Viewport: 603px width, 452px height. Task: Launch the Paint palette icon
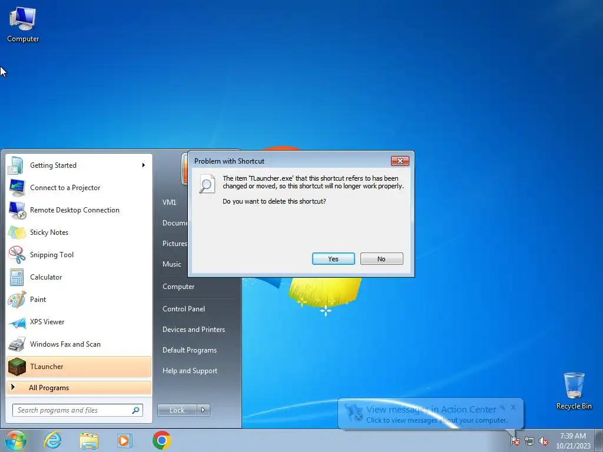pos(16,300)
